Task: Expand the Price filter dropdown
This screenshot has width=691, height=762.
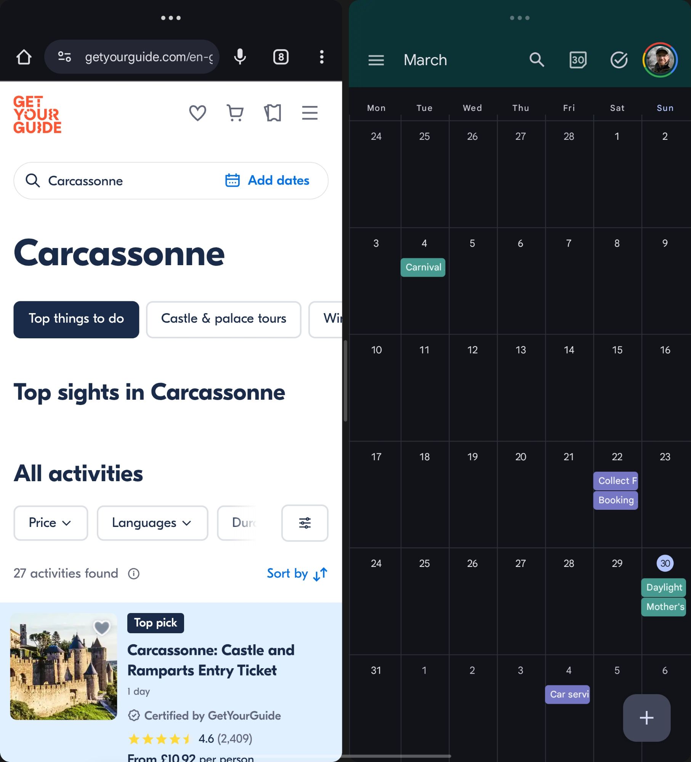Action: coord(51,523)
